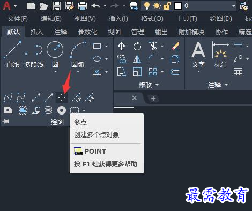Viewport: 252px width, 212px height.
Task: Switch to the 插入 ribbon tab
Action: 37,32
